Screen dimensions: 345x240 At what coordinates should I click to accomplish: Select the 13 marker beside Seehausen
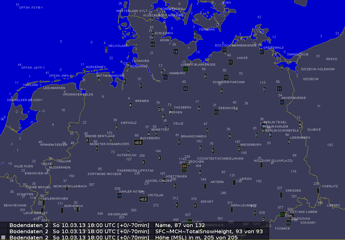[x=216, y=112]
